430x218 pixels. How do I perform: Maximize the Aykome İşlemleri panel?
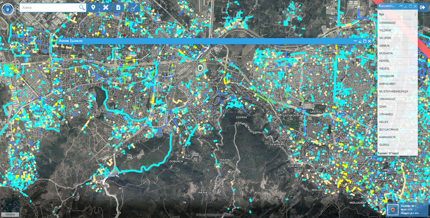pos(364,41)
